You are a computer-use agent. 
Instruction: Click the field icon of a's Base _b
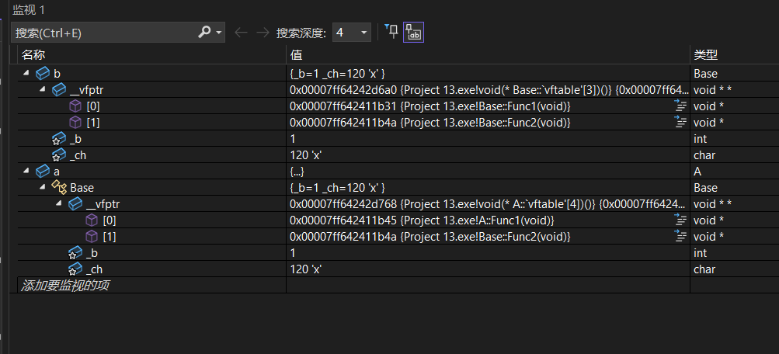[x=75, y=253]
